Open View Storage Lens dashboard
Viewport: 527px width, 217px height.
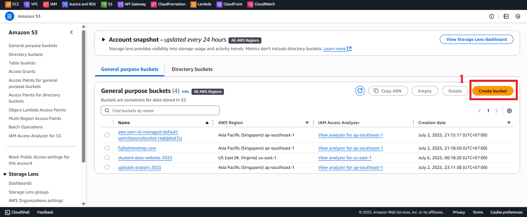[476, 39]
